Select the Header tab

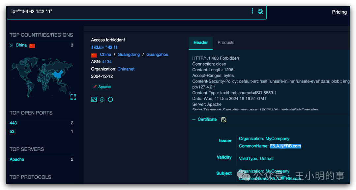point(201,43)
